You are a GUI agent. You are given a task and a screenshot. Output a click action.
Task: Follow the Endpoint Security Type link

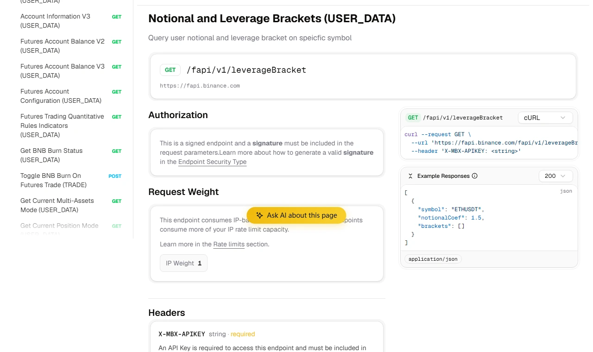coord(212,162)
